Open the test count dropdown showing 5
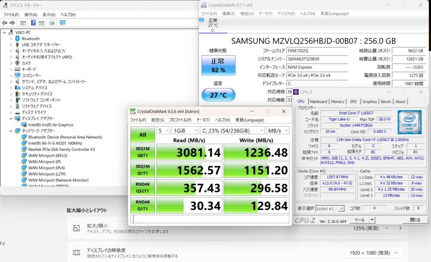This screenshot has width=431, height=262. coord(163,130)
